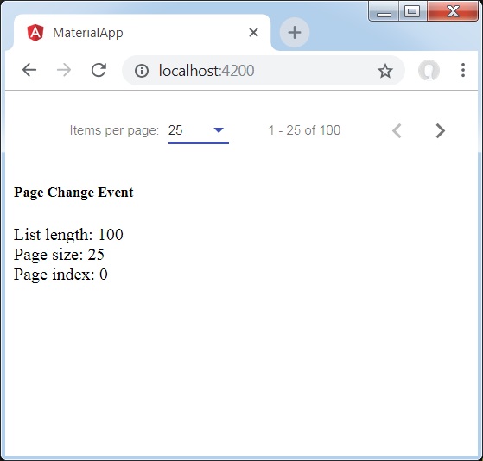Click the 'Page Change Event' heading
The height and width of the screenshot is (461, 483).
pyautogui.click(x=73, y=193)
